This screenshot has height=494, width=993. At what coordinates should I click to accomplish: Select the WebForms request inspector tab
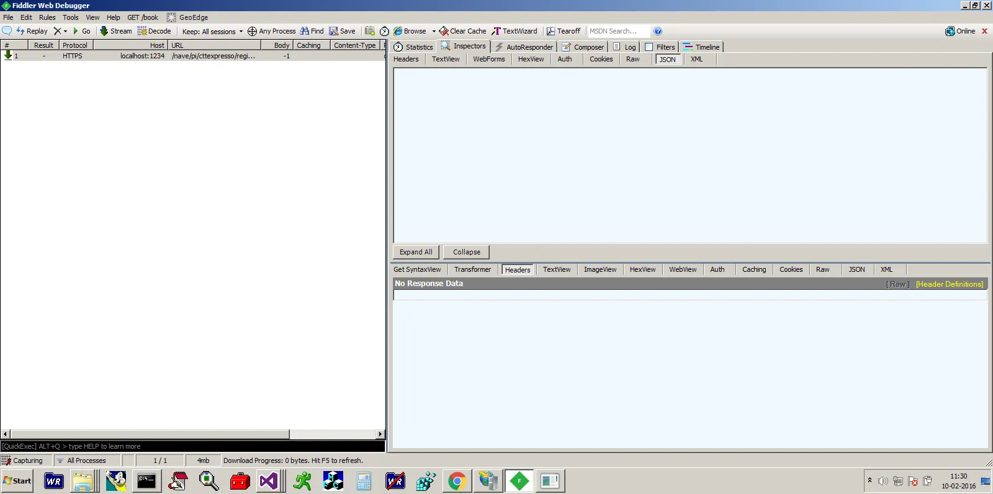tap(489, 59)
